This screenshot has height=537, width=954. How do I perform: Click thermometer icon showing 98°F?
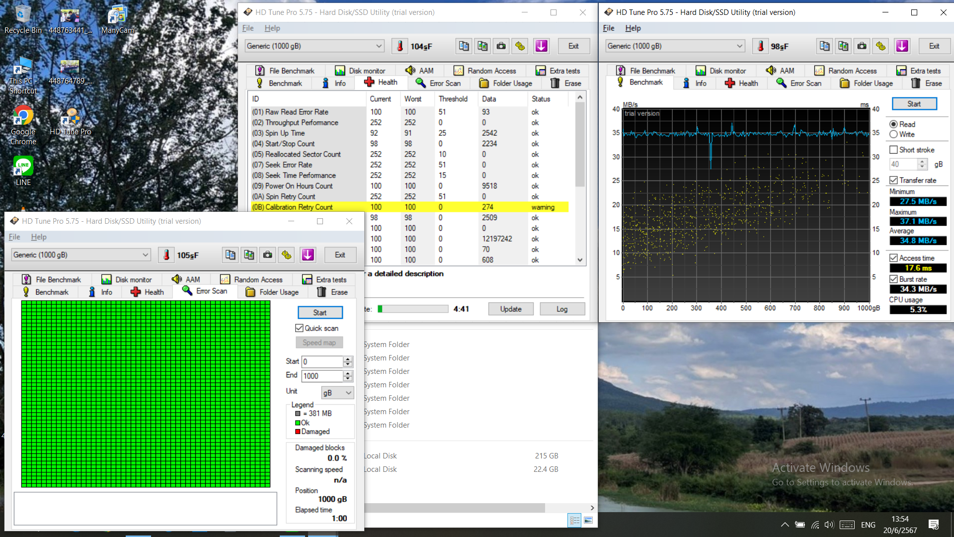[761, 46]
